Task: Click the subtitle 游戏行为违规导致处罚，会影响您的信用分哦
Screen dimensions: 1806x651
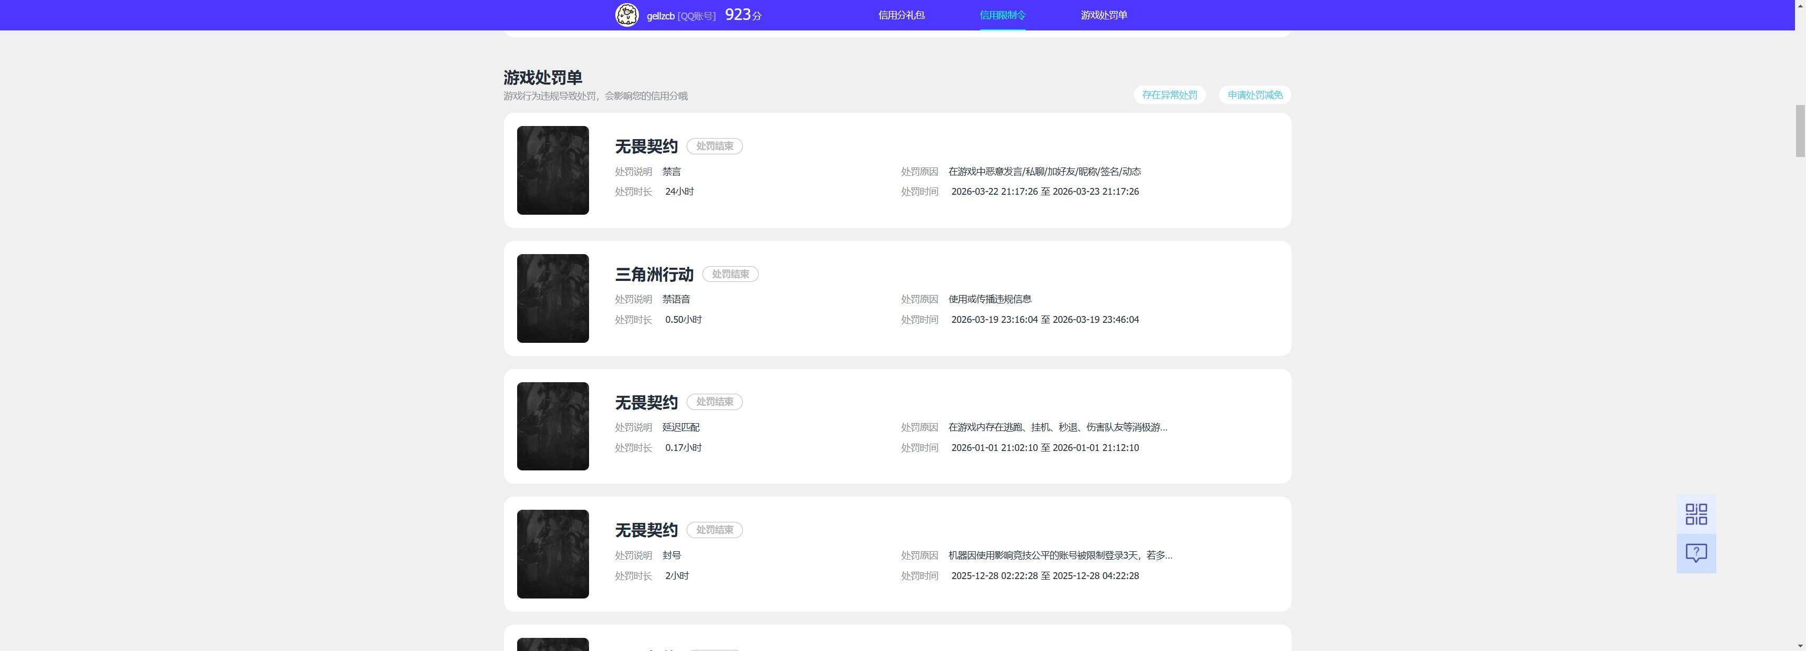Action: point(595,96)
